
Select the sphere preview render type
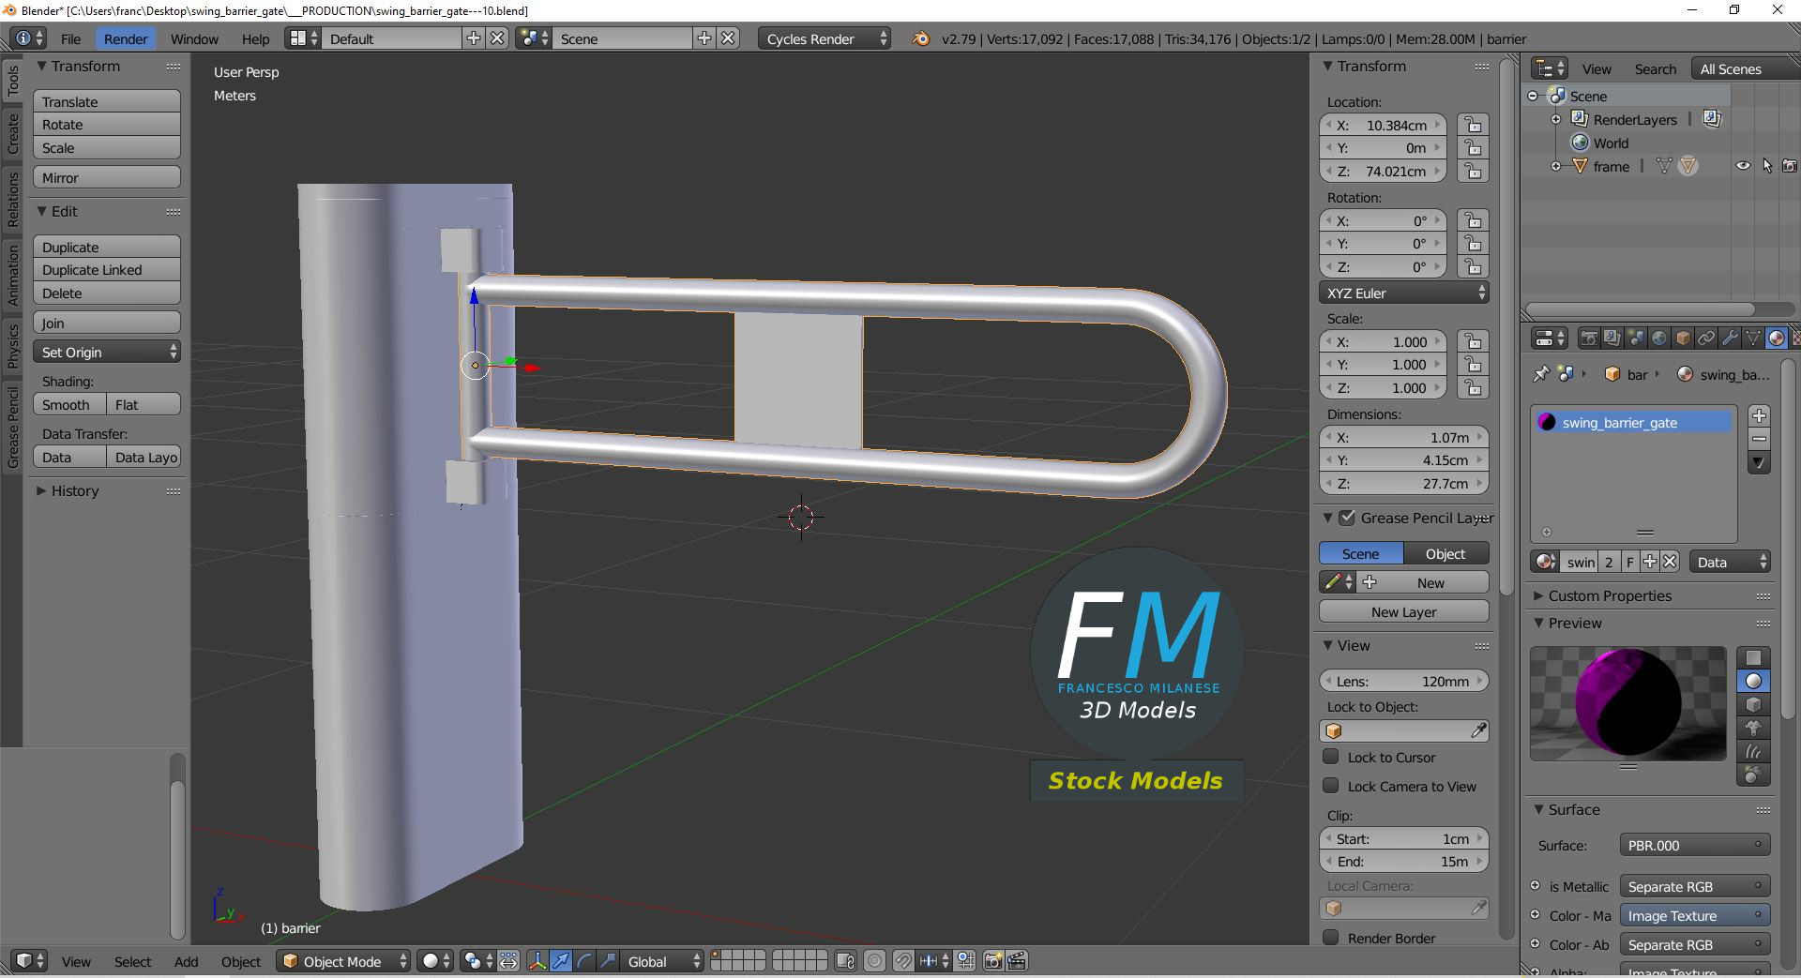click(1753, 681)
